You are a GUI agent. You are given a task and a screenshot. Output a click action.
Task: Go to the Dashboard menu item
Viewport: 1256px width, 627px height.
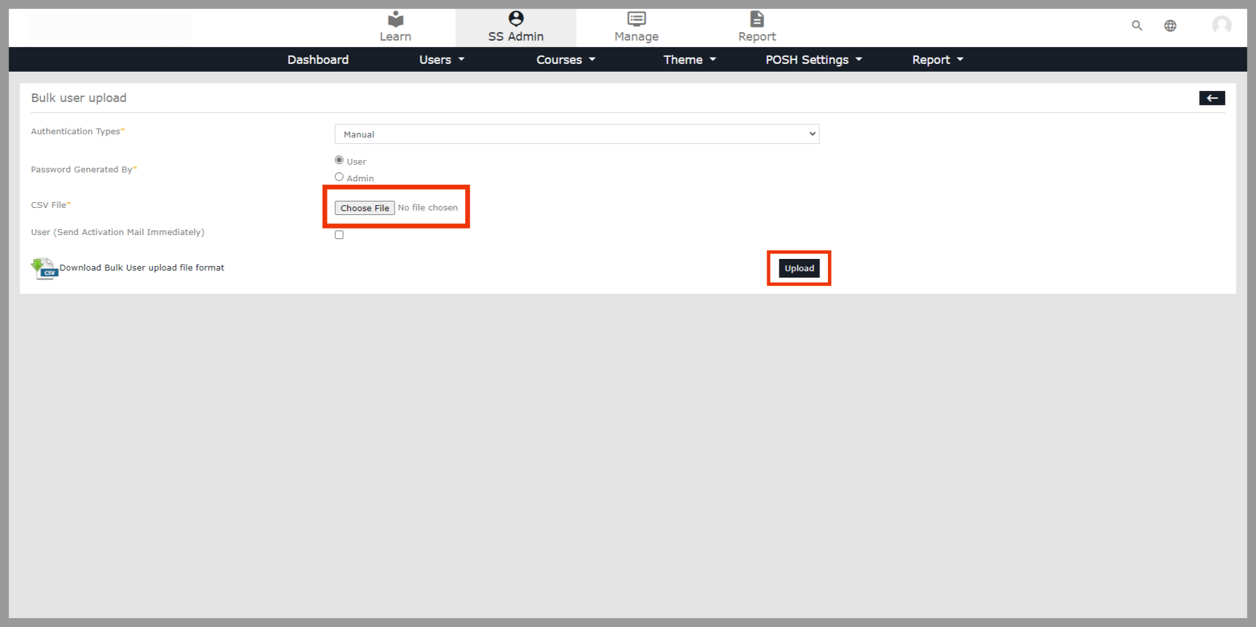pos(318,59)
